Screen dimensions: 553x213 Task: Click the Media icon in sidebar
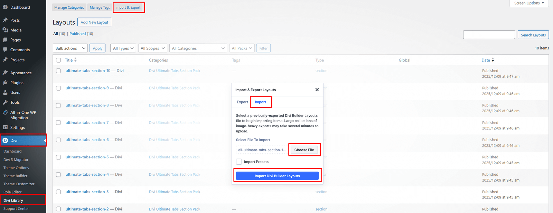[x=5, y=30]
